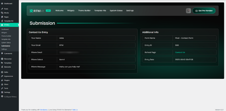Open Widgets in RTMKit submenu
The height and width of the screenshot is (111, 226).
4,32
